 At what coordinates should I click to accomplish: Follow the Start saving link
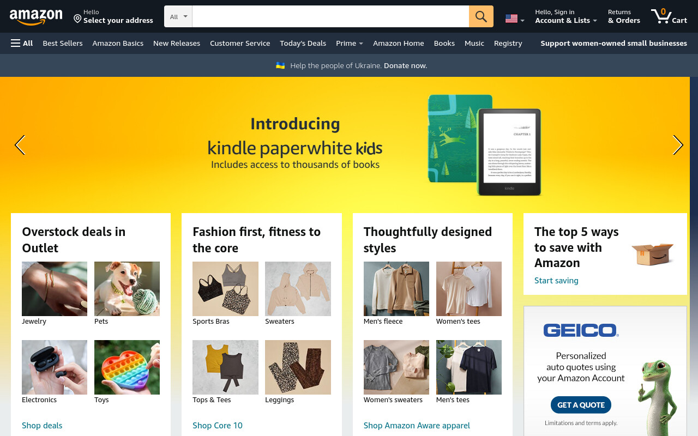(x=556, y=280)
